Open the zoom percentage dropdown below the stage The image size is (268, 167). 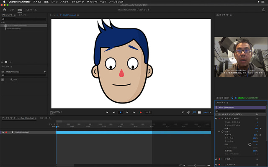pos(206,112)
